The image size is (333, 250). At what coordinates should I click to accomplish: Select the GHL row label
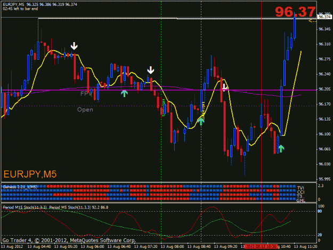coord(300,200)
